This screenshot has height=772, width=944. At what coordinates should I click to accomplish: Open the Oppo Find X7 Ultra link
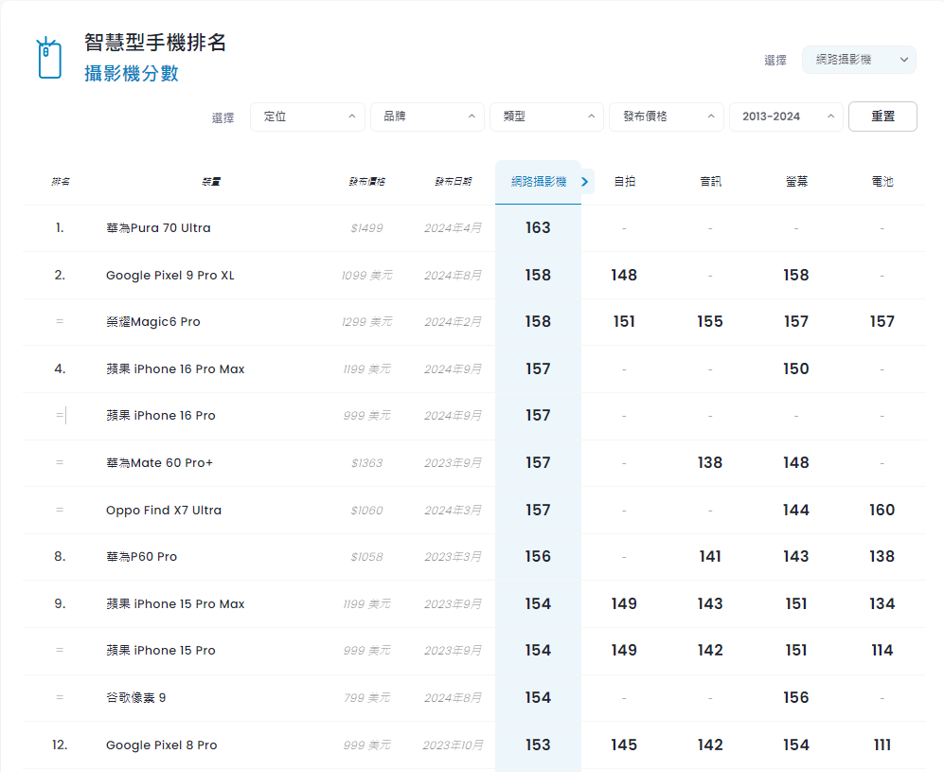point(164,510)
